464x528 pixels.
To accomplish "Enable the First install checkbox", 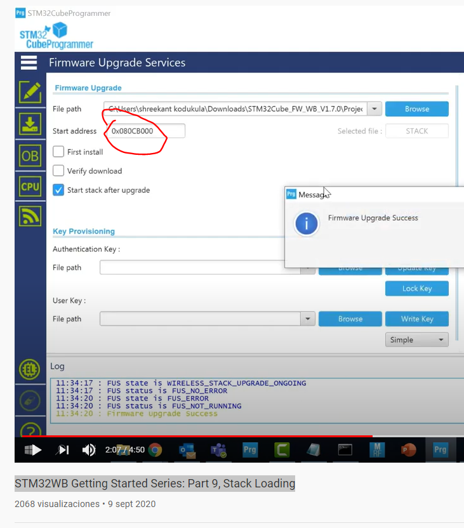I will pyautogui.click(x=58, y=152).
